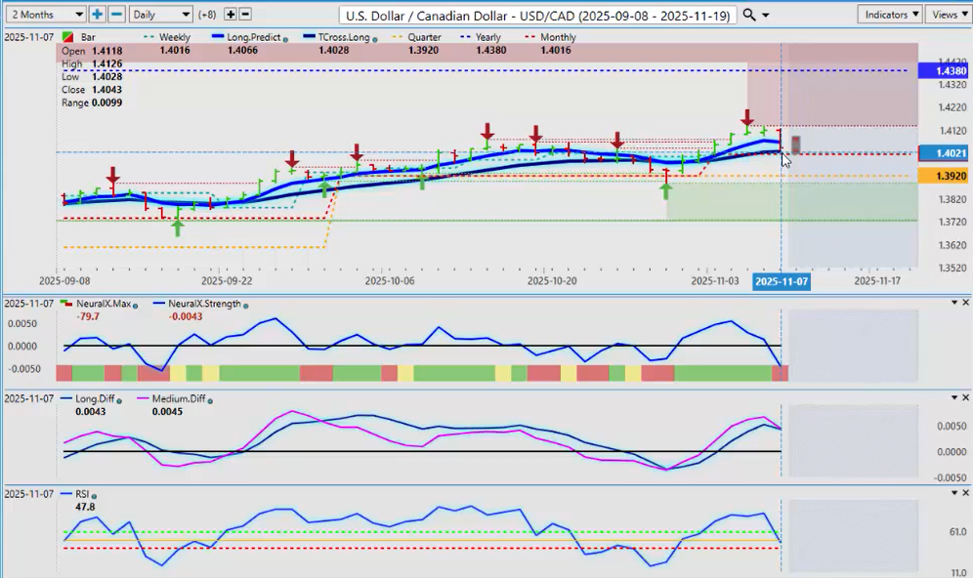Open the Daily interval dropdown
This screenshot has width=973, height=578.
(160, 15)
